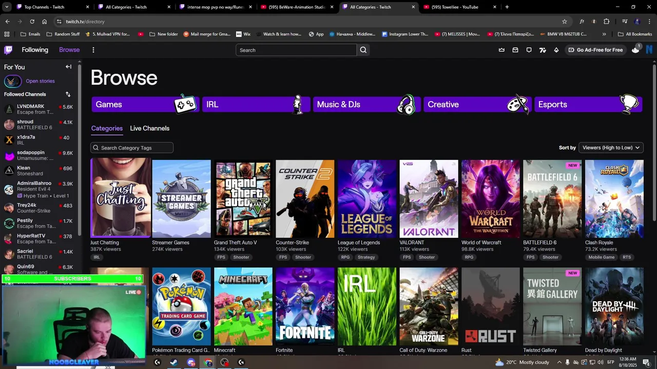657x369 pixels.
Task: Click the search magnifier button
Action: coord(363,50)
